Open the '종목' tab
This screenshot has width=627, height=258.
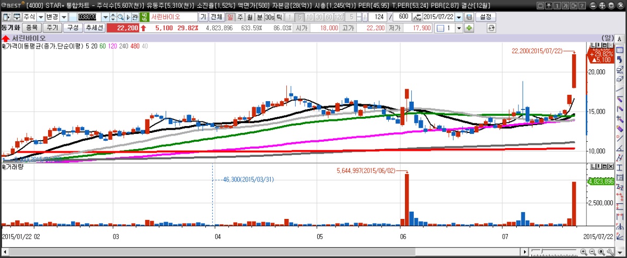(x=31, y=28)
